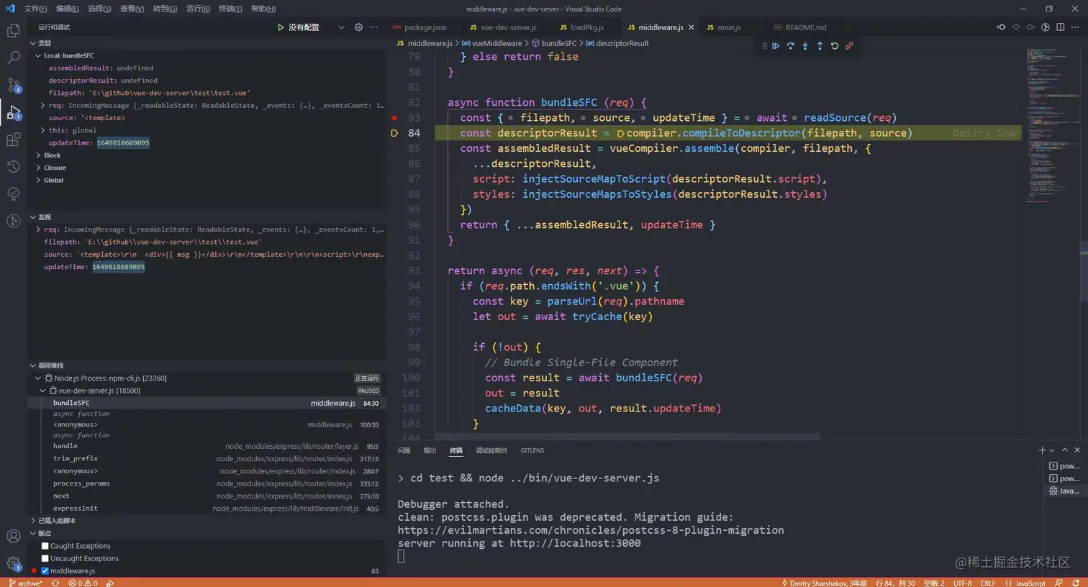Open new terminal profile dropdown arrow
Image resolution: width=1088 pixels, height=587 pixels.
pos(1052,451)
